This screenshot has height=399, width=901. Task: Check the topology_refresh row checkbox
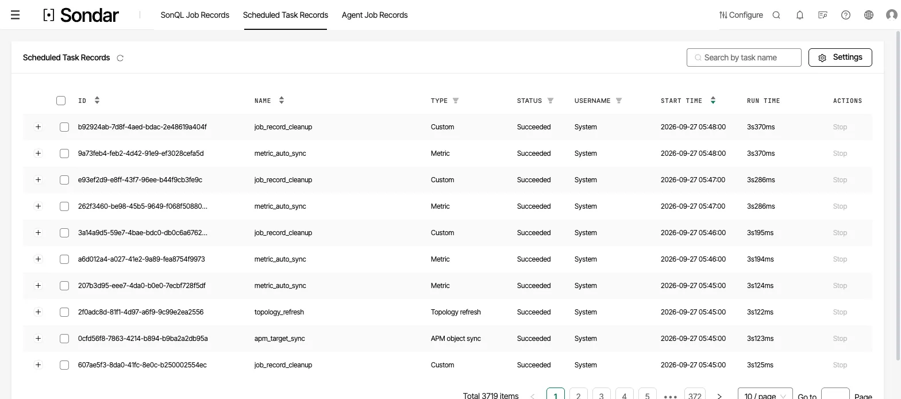[x=64, y=312]
